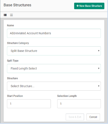Image resolution: width=108 pixels, height=124 pixels.
Task: Click the Selection Length label
Action: tap(67, 96)
